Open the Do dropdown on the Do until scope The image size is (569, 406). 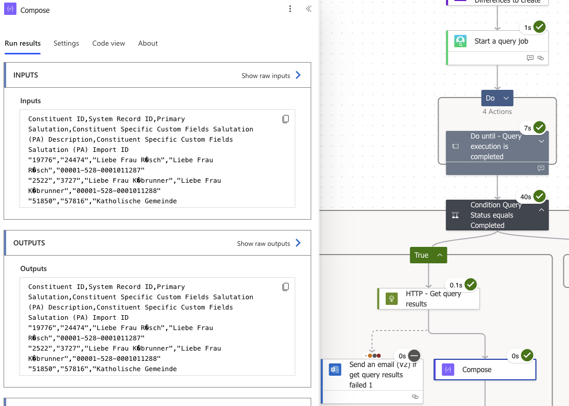(x=505, y=98)
